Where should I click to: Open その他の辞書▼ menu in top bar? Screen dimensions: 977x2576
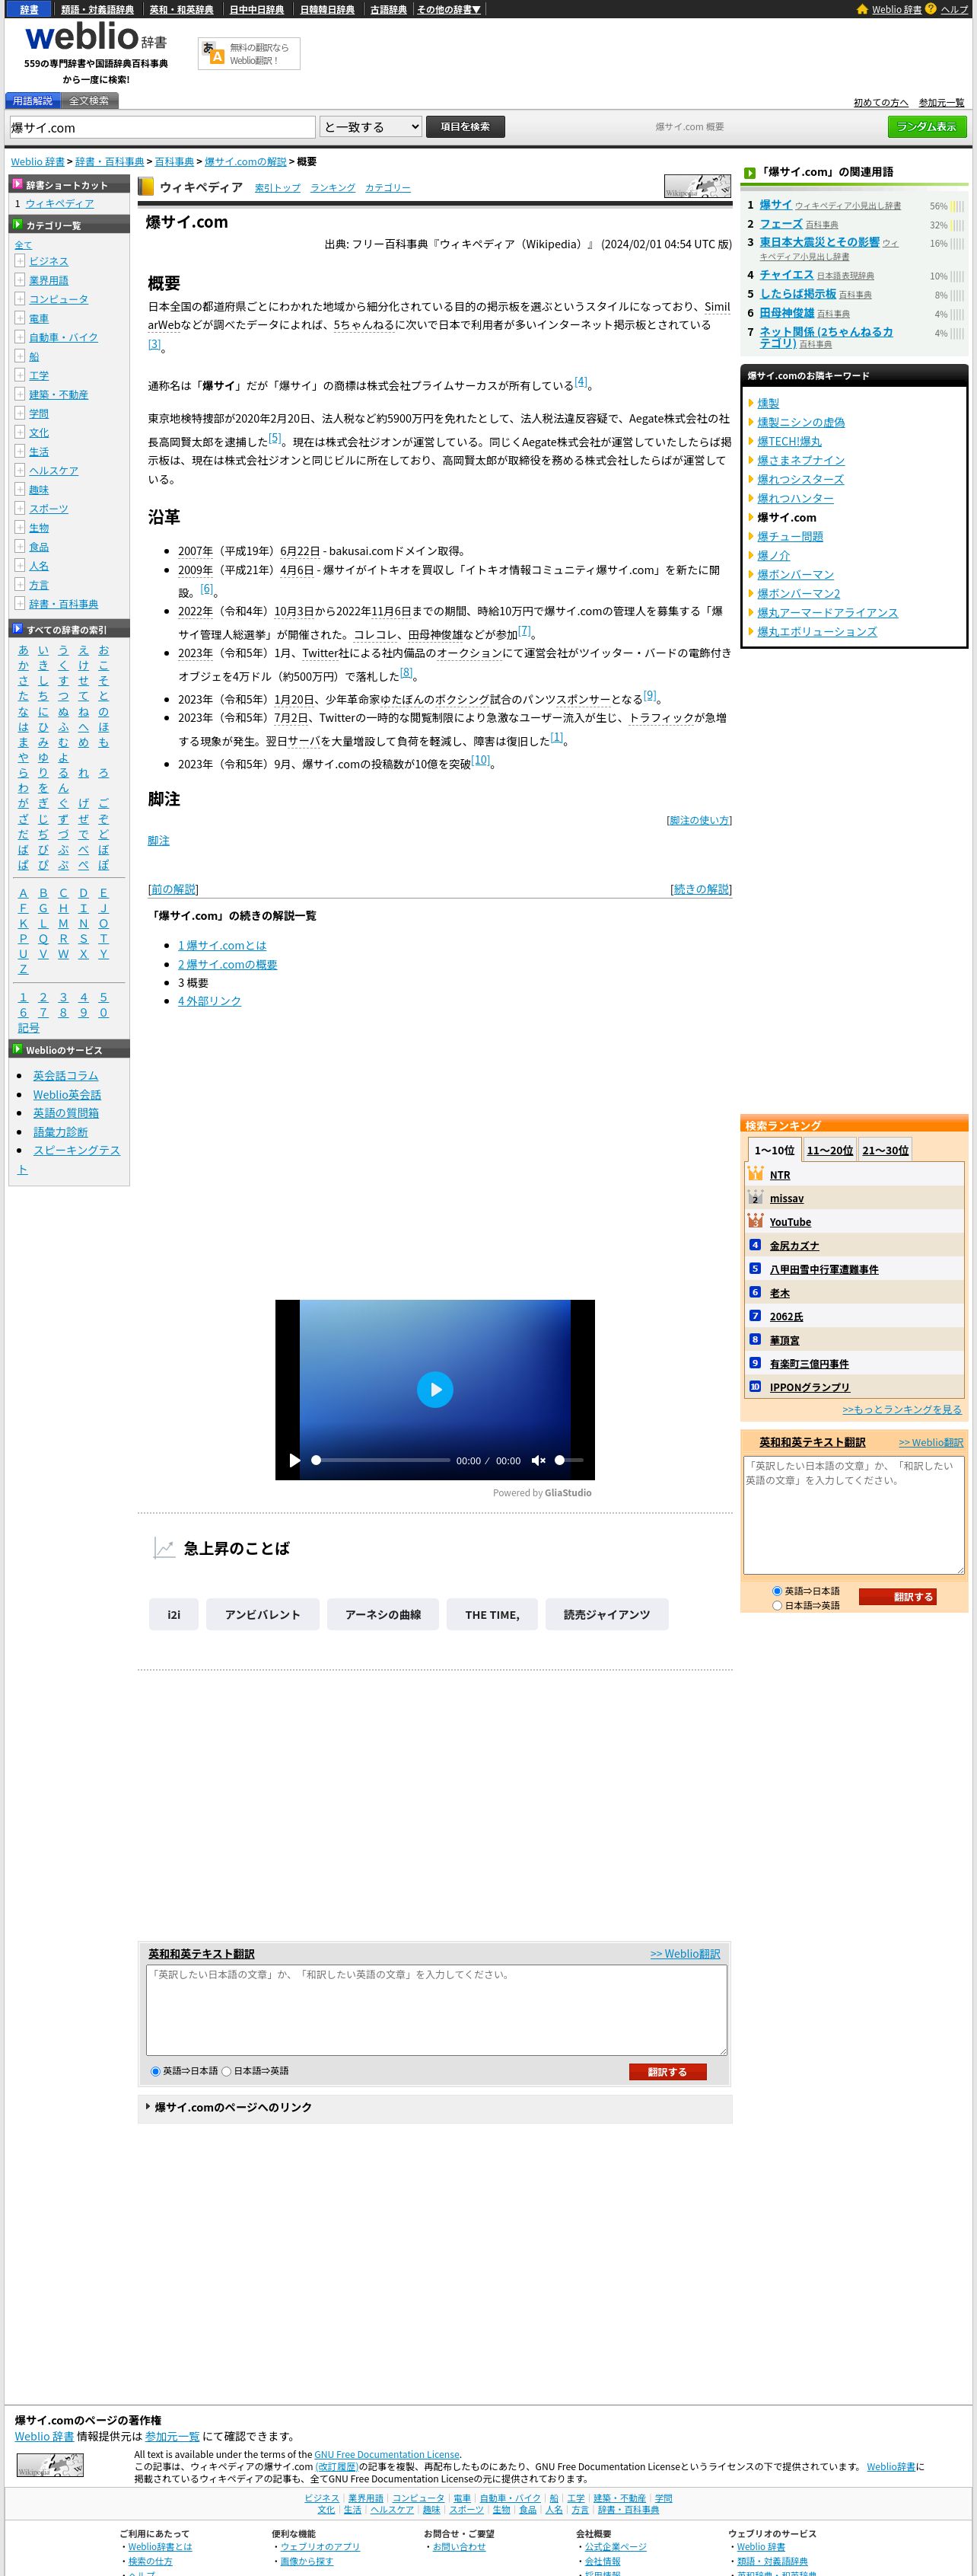tap(448, 9)
